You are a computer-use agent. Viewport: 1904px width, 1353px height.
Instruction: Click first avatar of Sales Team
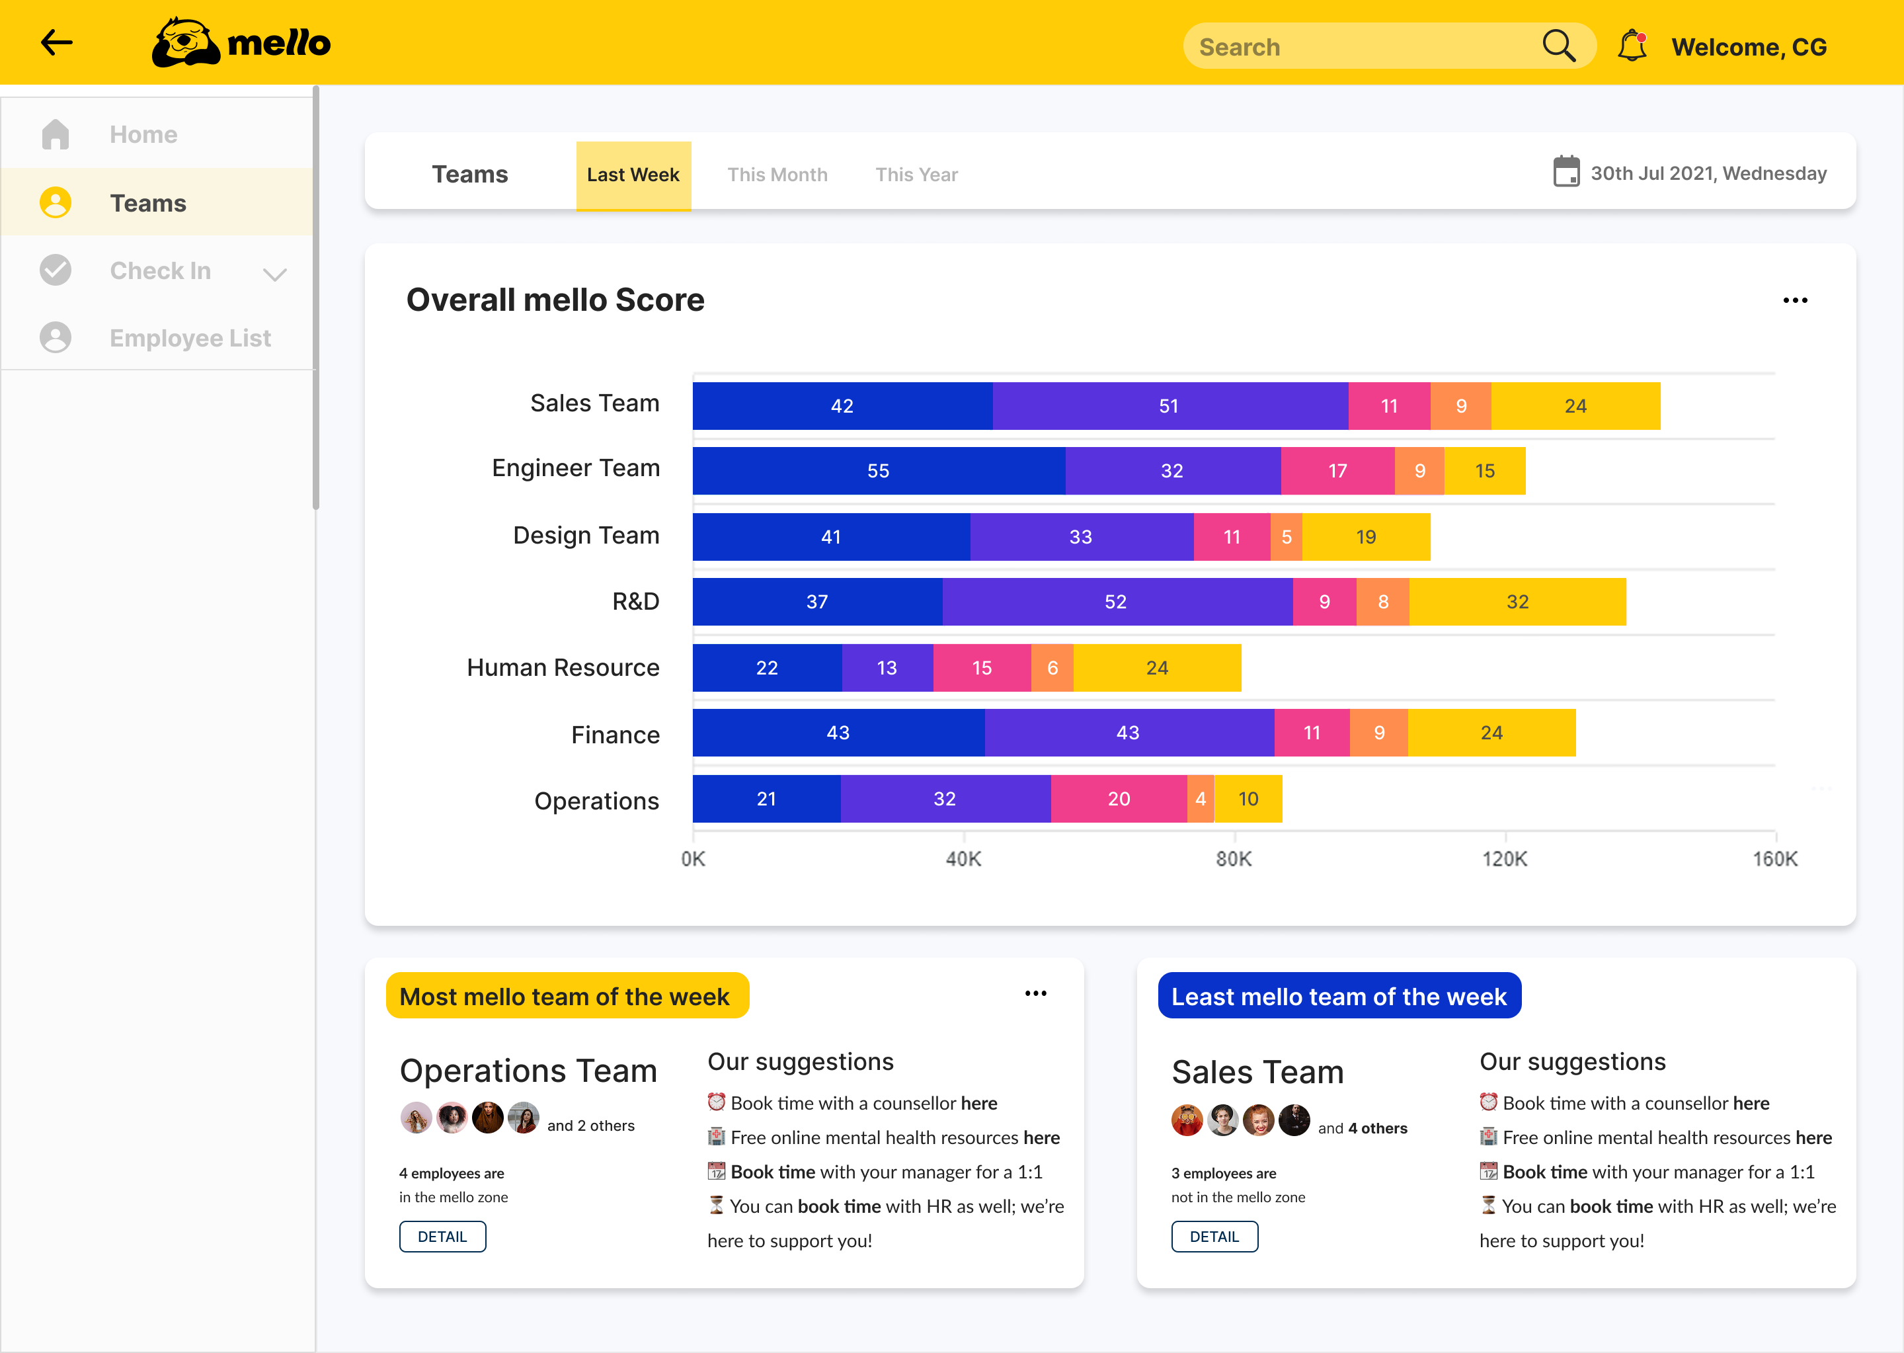click(1187, 1120)
